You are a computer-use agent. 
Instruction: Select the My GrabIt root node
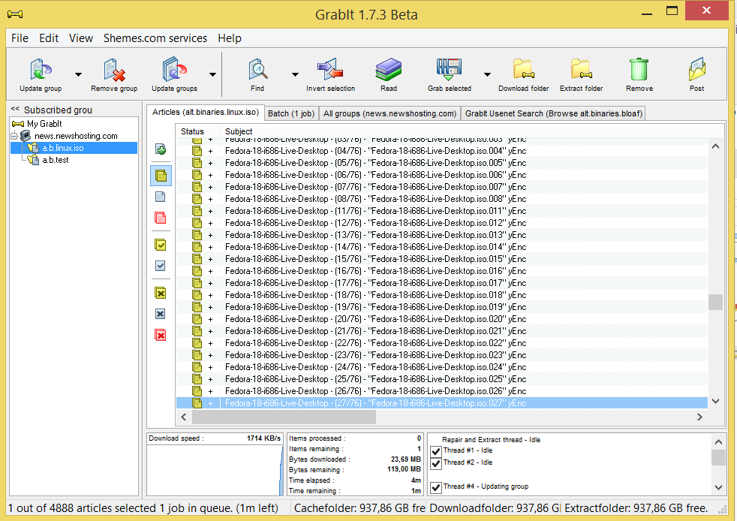click(x=44, y=124)
